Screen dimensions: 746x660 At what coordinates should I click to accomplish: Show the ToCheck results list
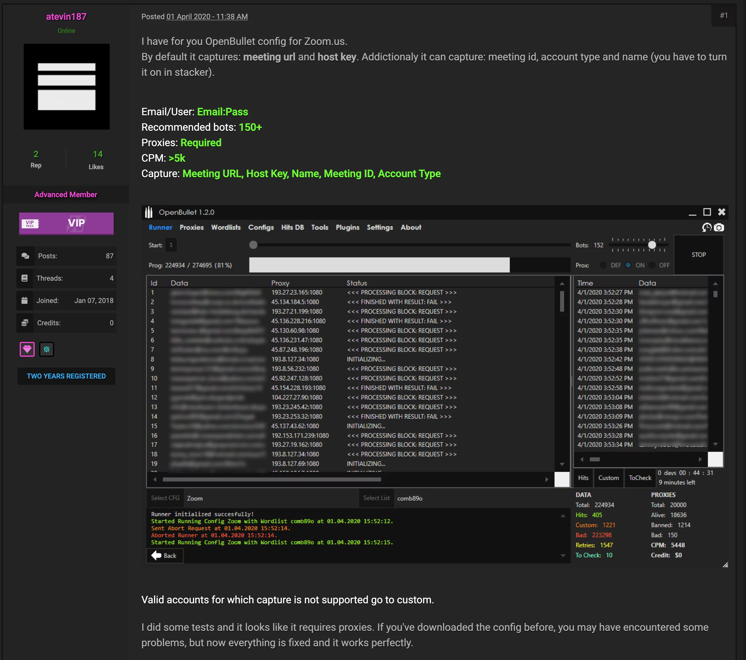[640, 477]
